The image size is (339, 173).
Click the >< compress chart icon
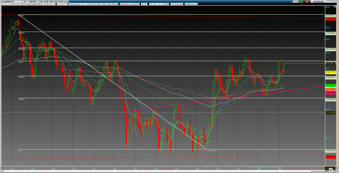point(58,4)
